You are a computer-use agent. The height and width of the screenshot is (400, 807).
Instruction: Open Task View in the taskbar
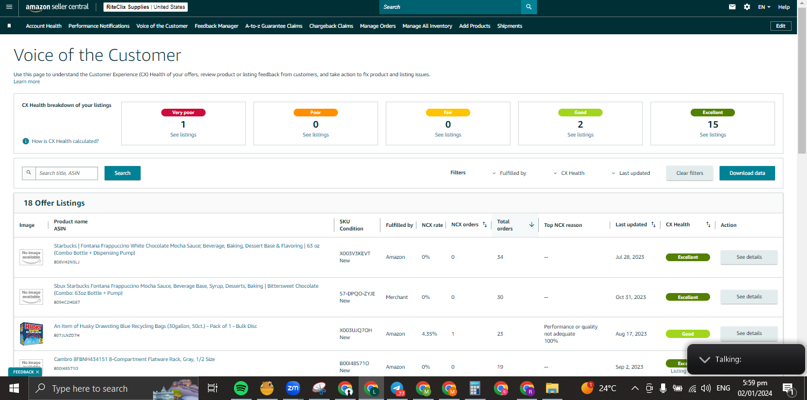pyautogui.click(x=213, y=388)
